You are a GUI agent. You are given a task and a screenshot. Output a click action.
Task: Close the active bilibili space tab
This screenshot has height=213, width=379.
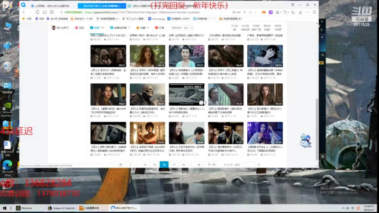[x=124, y=6]
